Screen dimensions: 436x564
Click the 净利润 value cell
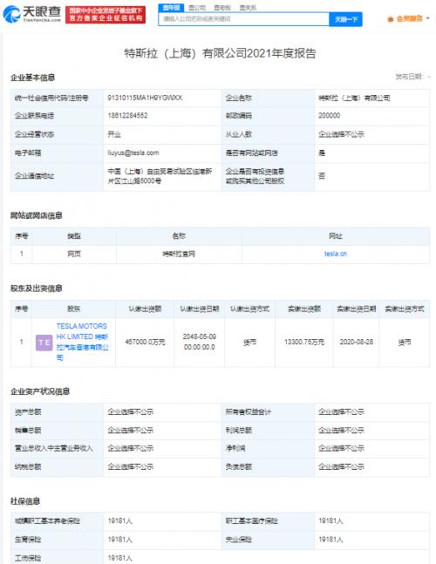372,448
